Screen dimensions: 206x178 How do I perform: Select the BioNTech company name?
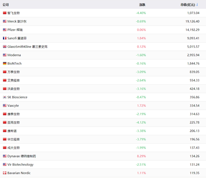pos(14,63)
